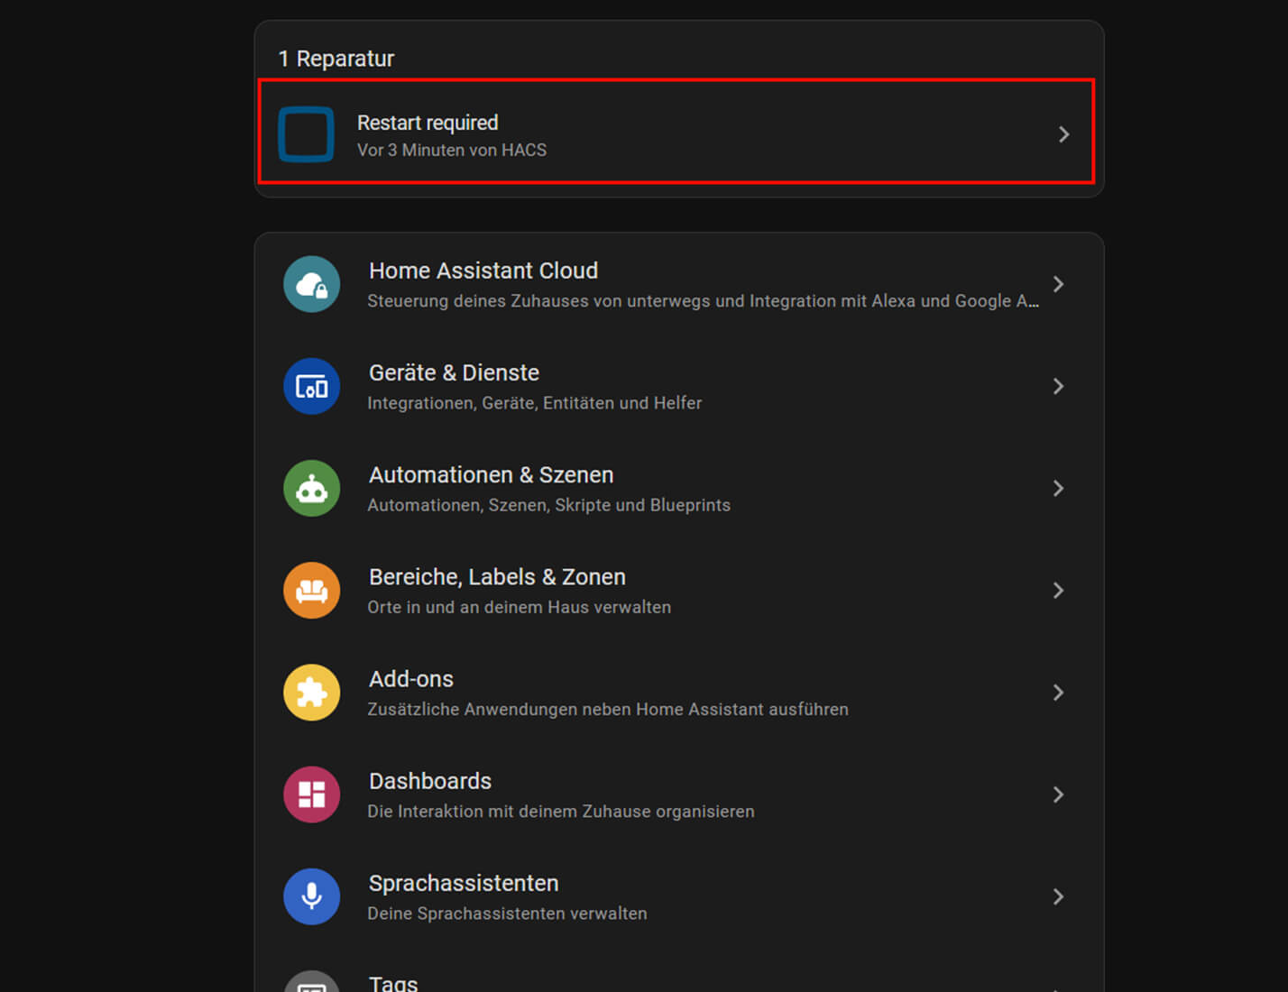
Task: Click the yellow Add-ons puzzle icon
Action: [x=312, y=692]
